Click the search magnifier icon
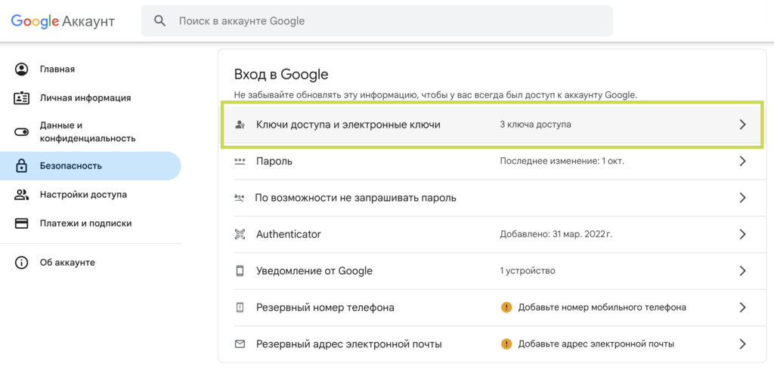This screenshot has width=774, height=373. (159, 21)
